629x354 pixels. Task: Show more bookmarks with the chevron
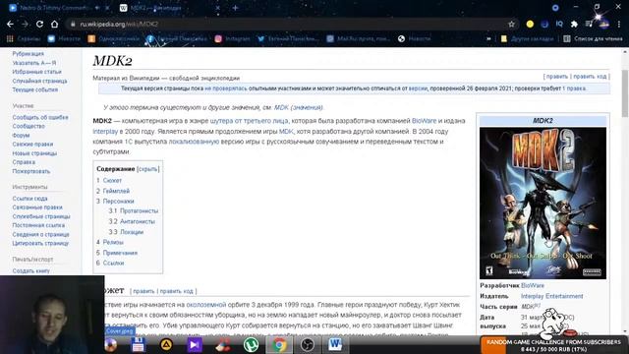[488, 39]
